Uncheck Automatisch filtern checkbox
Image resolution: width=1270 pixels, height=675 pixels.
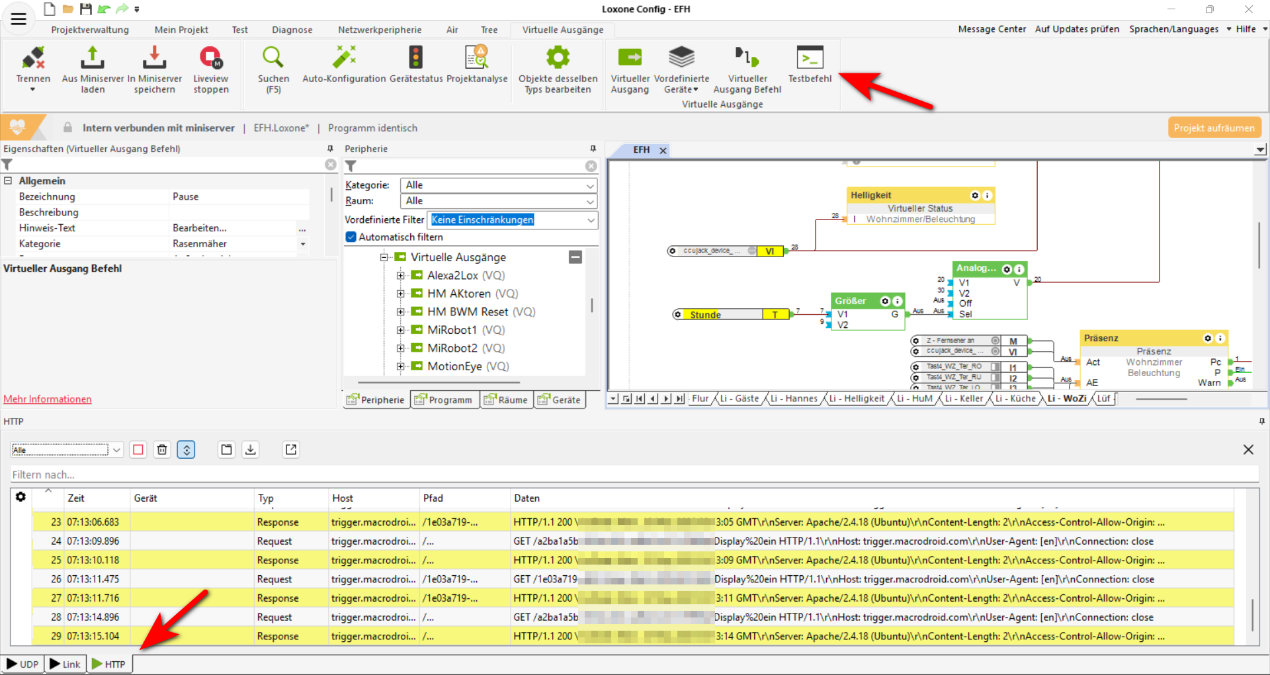pyautogui.click(x=351, y=237)
